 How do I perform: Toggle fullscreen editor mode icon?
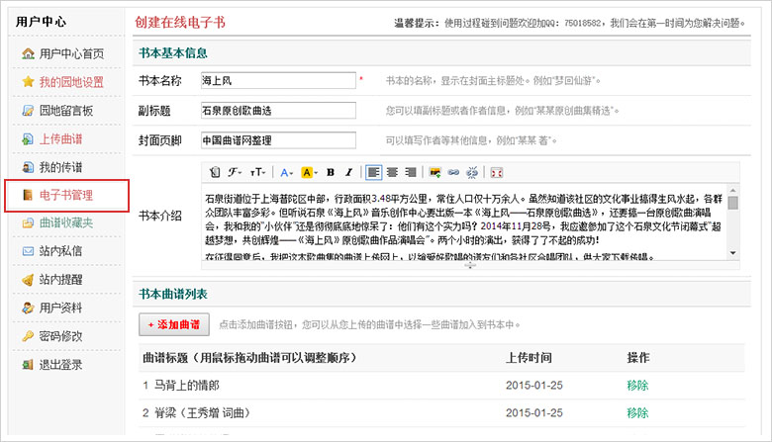(497, 172)
